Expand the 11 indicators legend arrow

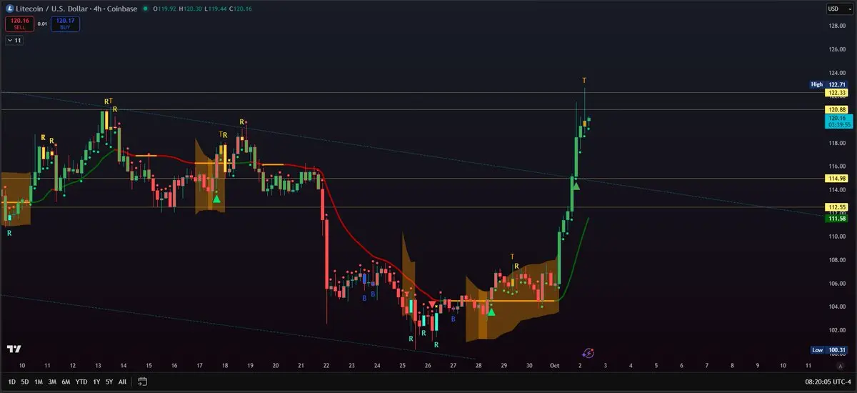click(14, 41)
